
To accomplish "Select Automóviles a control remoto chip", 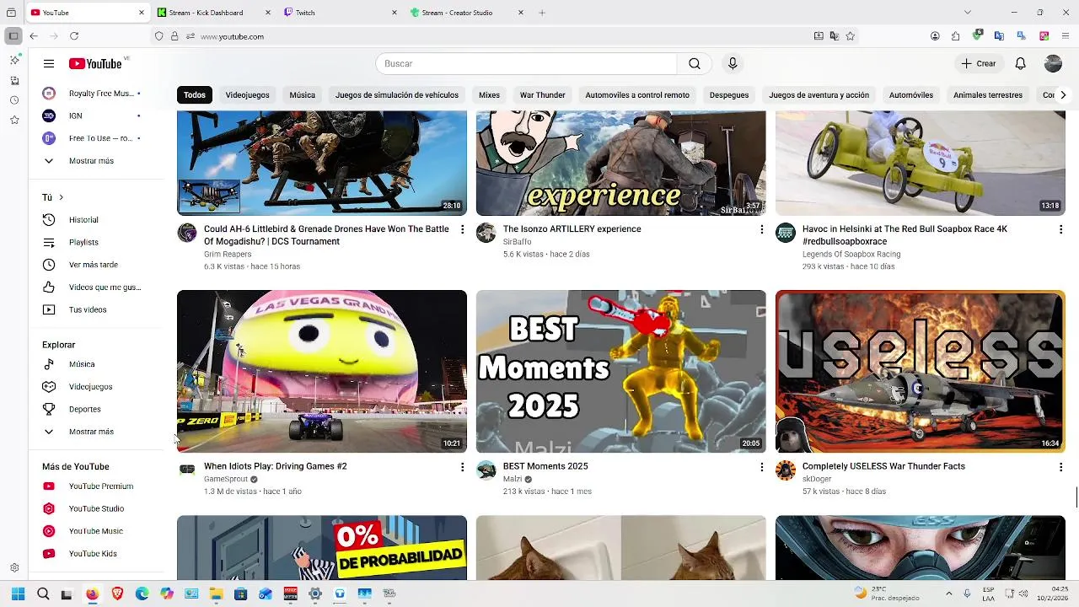I will click(637, 95).
